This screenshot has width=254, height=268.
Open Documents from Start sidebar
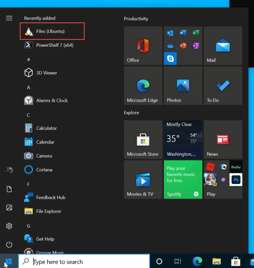point(9,189)
